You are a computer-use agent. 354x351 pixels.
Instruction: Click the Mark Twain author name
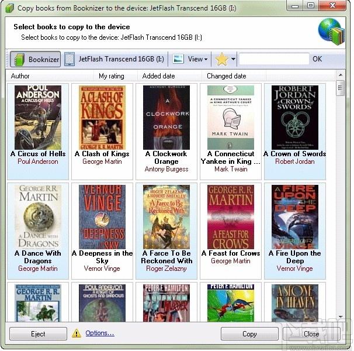click(x=231, y=169)
